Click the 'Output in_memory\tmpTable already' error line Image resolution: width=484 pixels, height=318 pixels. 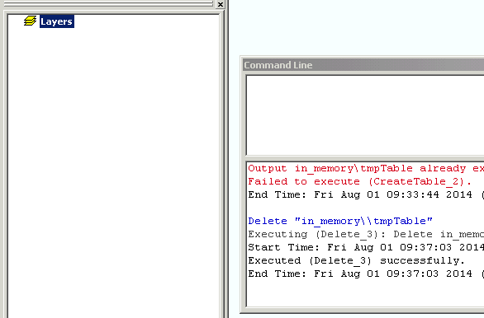(x=366, y=168)
